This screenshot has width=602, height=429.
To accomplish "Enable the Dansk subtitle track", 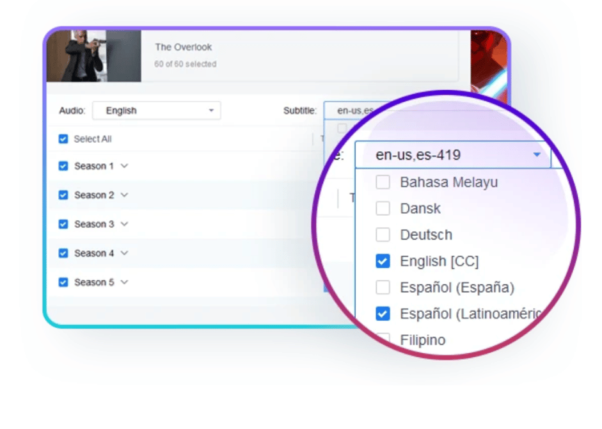I will (x=383, y=208).
